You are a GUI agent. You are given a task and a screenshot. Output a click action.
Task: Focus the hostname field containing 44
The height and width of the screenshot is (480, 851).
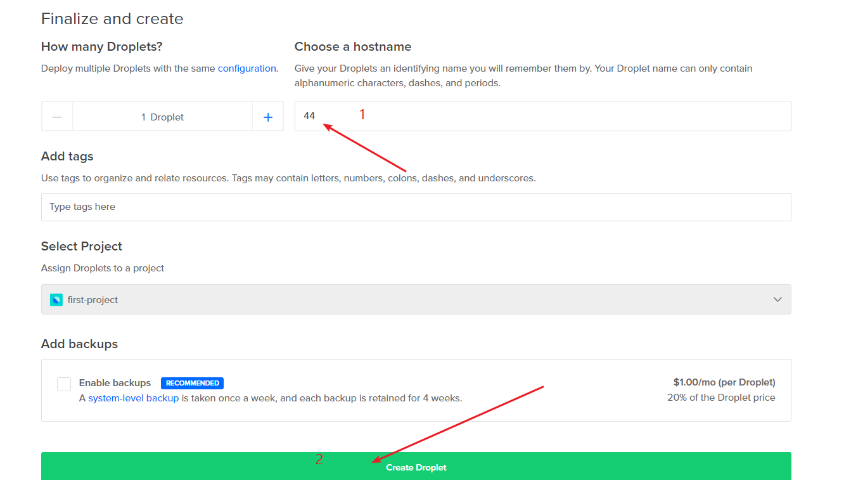542,116
